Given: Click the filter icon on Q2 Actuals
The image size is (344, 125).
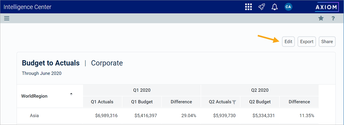Looking at the screenshot, I should point(234,102).
